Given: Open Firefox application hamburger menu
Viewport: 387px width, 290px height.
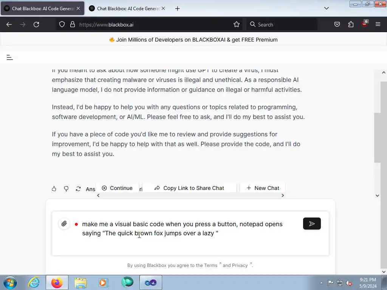Looking at the screenshot, I should coord(378,25).
